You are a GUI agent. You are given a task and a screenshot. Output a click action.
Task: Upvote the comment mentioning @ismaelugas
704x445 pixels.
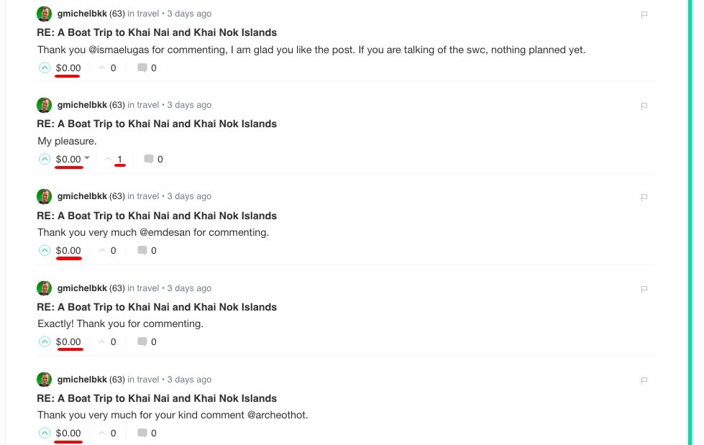coord(45,68)
